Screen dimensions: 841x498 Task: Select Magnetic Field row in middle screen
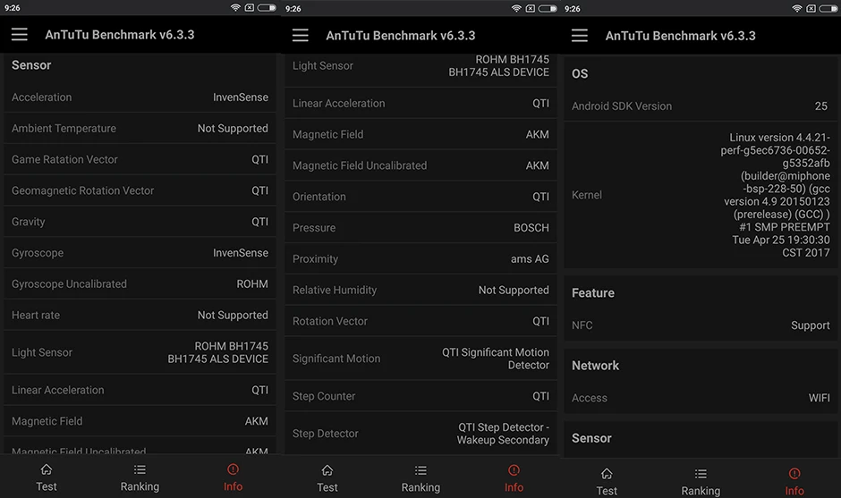(420, 134)
